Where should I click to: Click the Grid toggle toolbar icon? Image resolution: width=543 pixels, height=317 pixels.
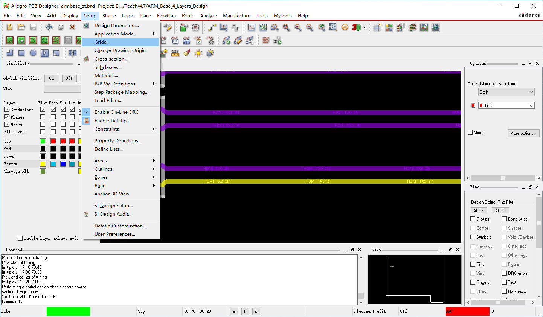click(x=377, y=27)
